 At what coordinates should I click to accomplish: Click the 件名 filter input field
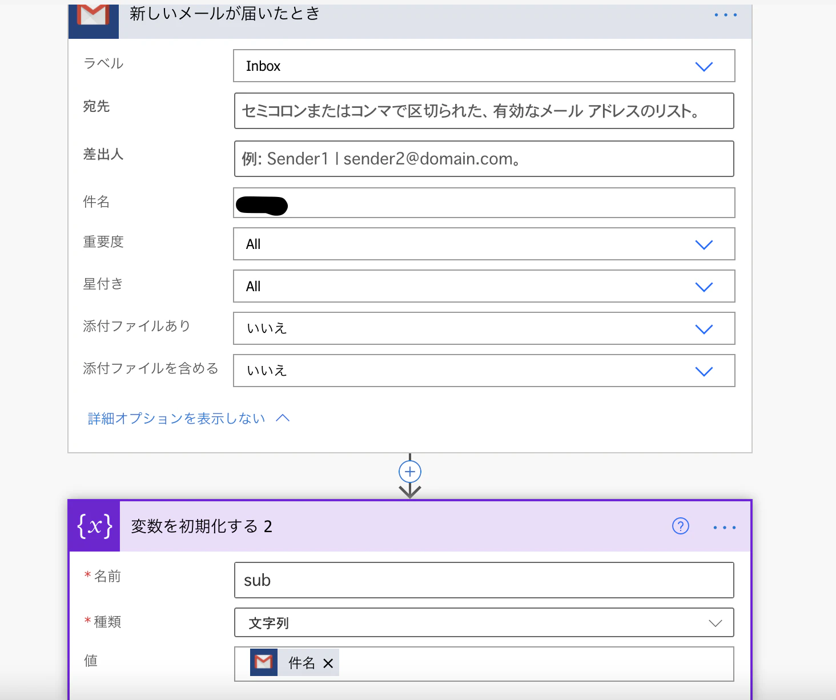point(484,203)
